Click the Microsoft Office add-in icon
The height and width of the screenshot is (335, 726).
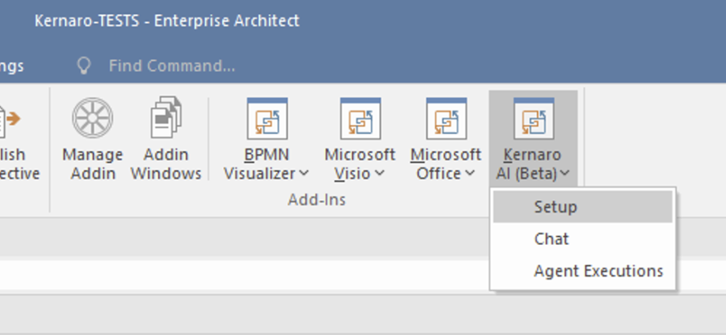coord(446,119)
